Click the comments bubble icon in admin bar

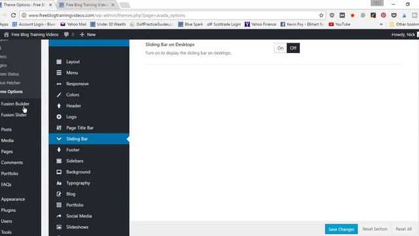point(66,35)
